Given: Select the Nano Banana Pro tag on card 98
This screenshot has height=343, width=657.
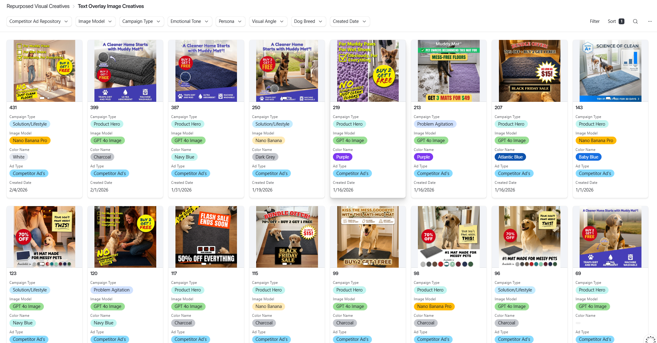Looking at the screenshot, I should 434,306.
